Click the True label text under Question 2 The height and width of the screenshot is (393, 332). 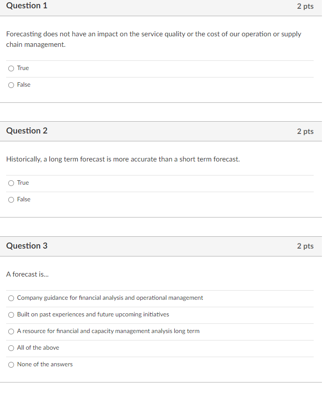click(x=23, y=182)
